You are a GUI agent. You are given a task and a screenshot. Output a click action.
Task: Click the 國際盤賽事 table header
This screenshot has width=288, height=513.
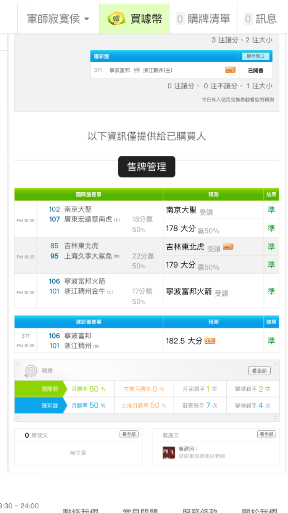tap(89, 195)
